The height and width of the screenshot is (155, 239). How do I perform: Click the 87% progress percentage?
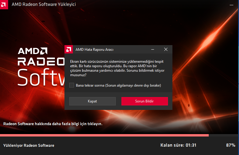pyautogui.click(x=231, y=145)
